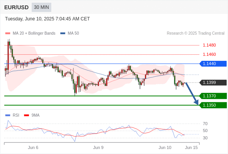Viewport: 228px width, 154px height.
Task: Click the Jun 10 date axis label
Action: tap(165, 147)
